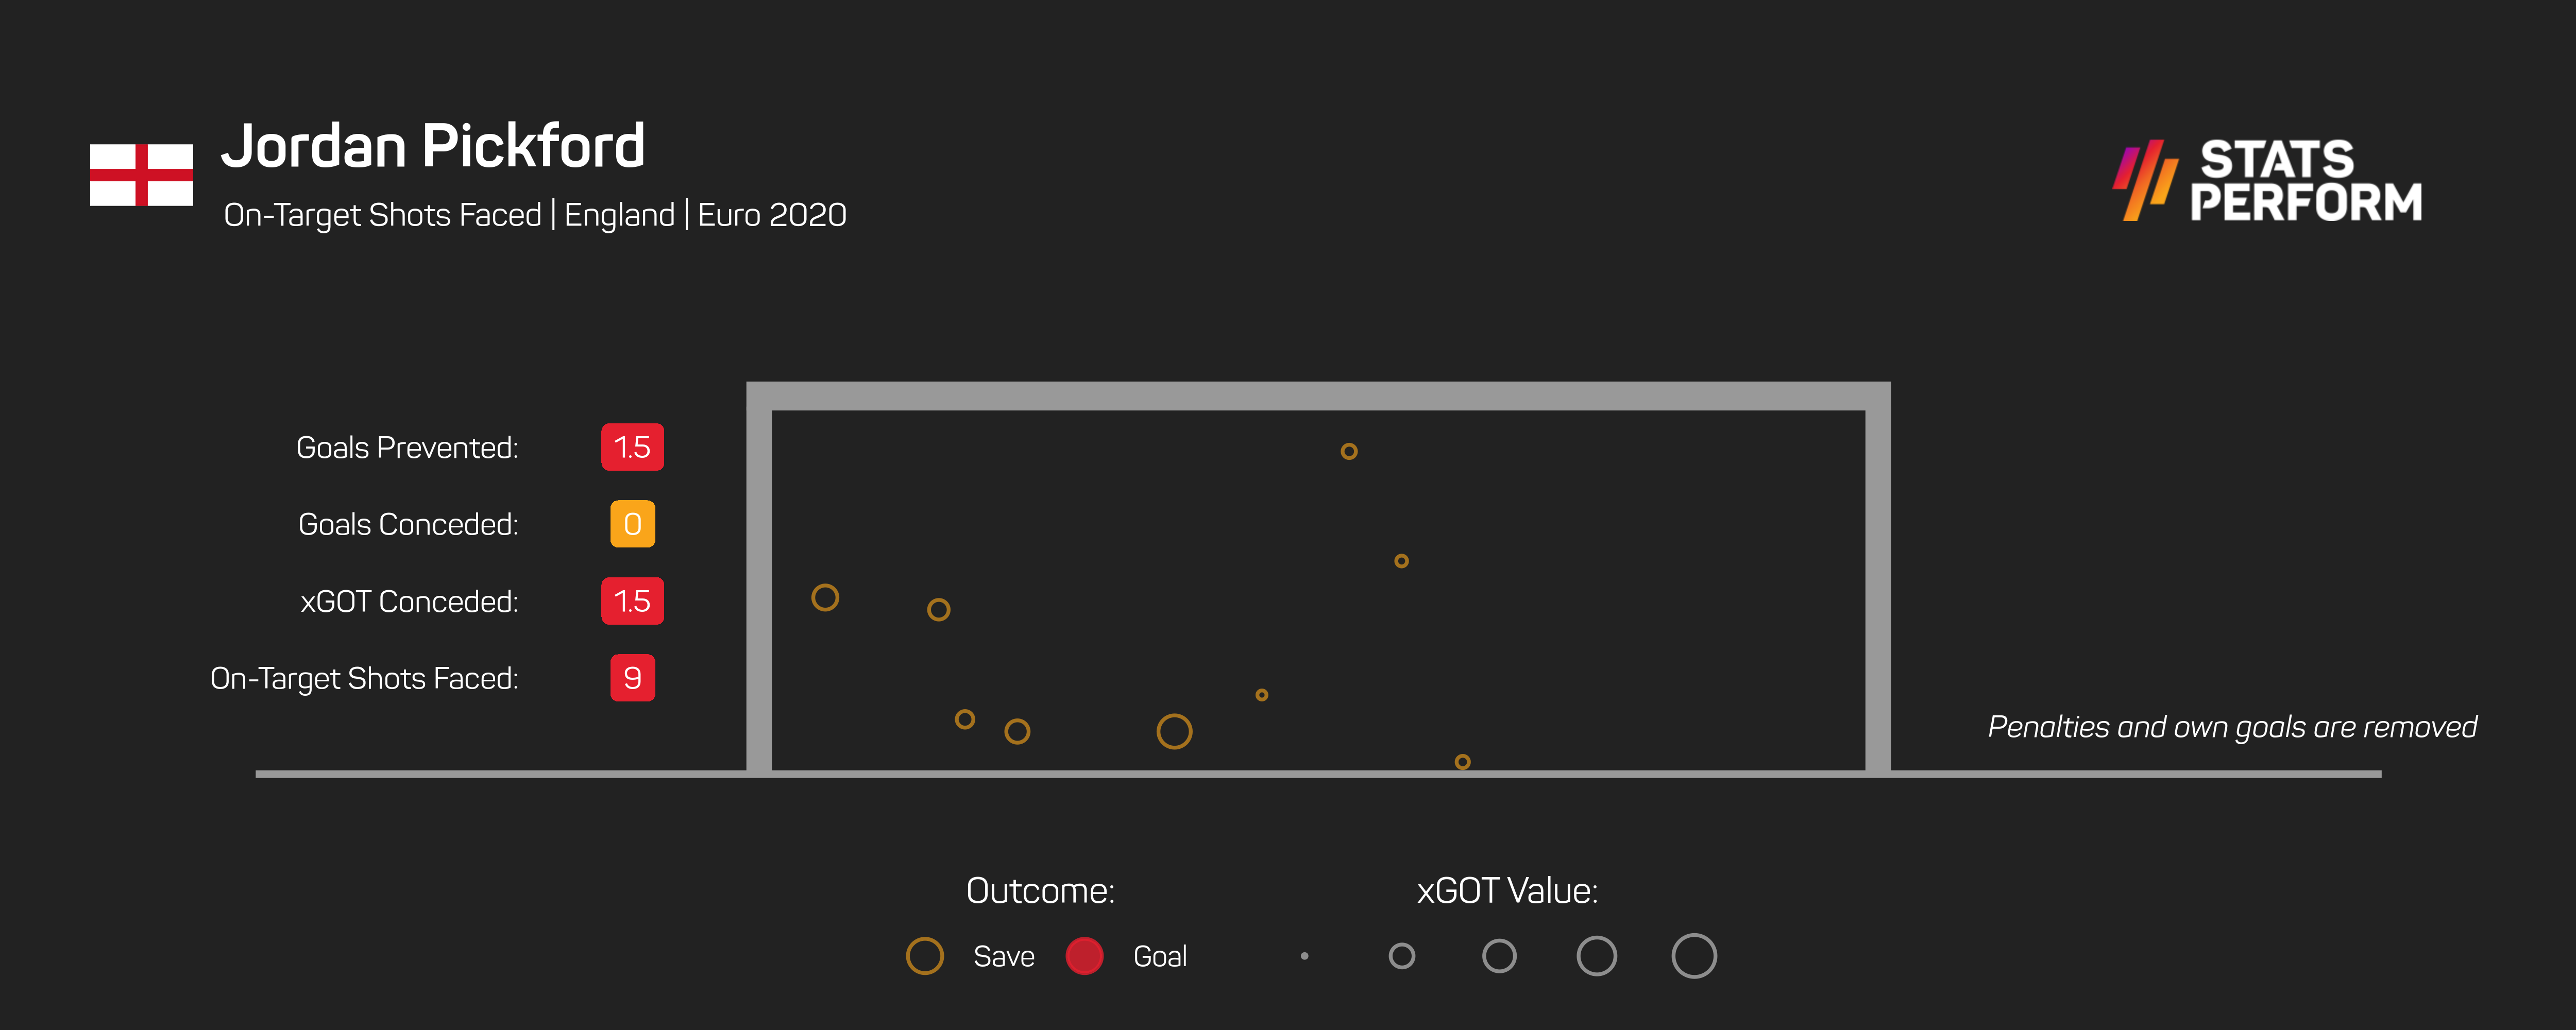
Task: Click the xGOT Value legend heading
Action: tap(1507, 891)
